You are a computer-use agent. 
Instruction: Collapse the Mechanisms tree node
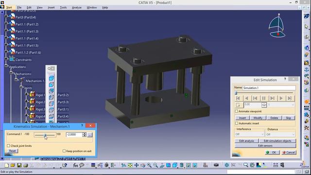click(11, 72)
